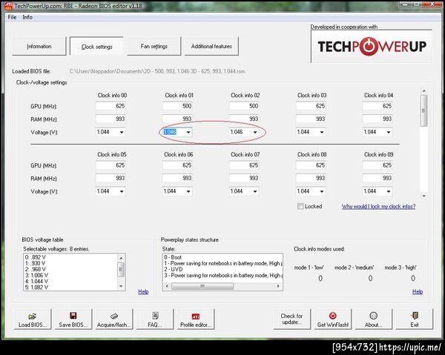Click the loaded BIOS file path text
This screenshot has width=445, height=355.
click(x=157, y=71)
